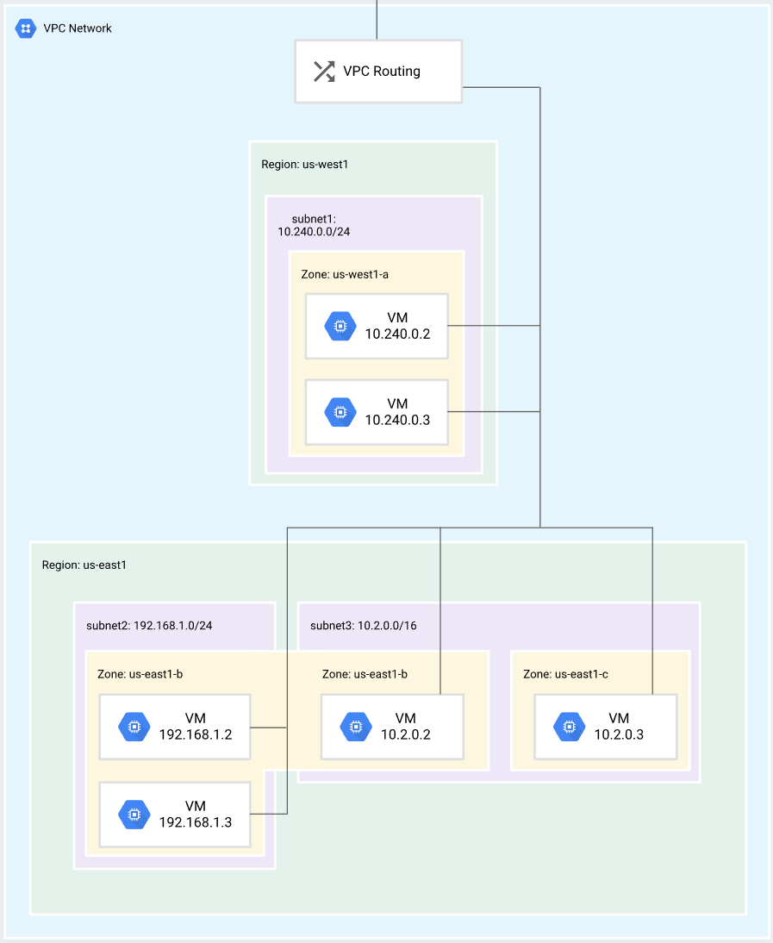This screenshot has width=773, height=943.
Task: Click the compute icon for VM 10.2.0.3
Action: (x=570, y=727)
